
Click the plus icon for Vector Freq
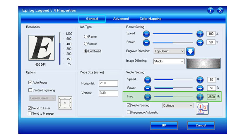click(x=200, y=97)
